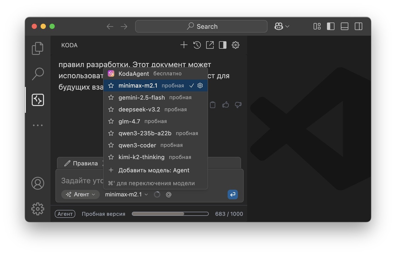
Task: Open the Accounts icon in activity bar
Action: click(x=38, y=183)
